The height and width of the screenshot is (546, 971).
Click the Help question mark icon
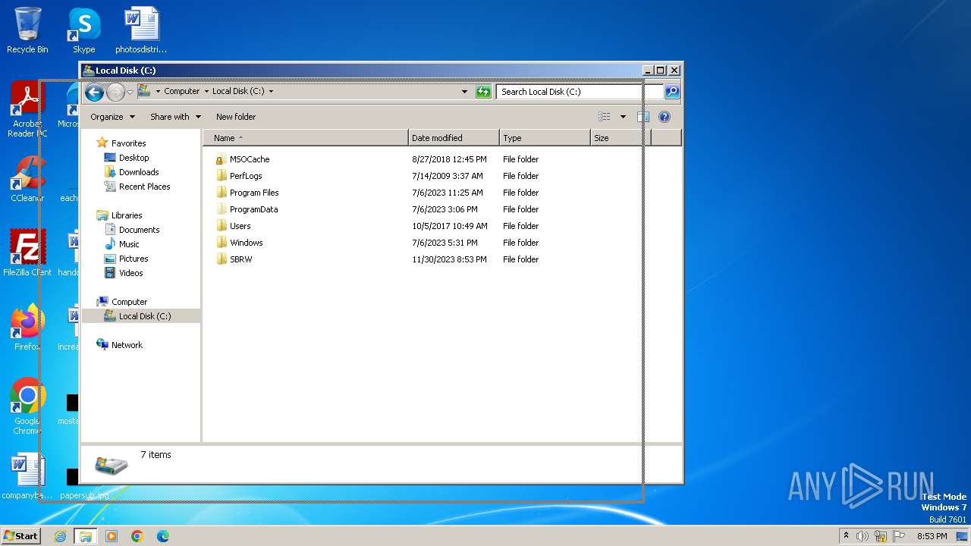[665, 117]
